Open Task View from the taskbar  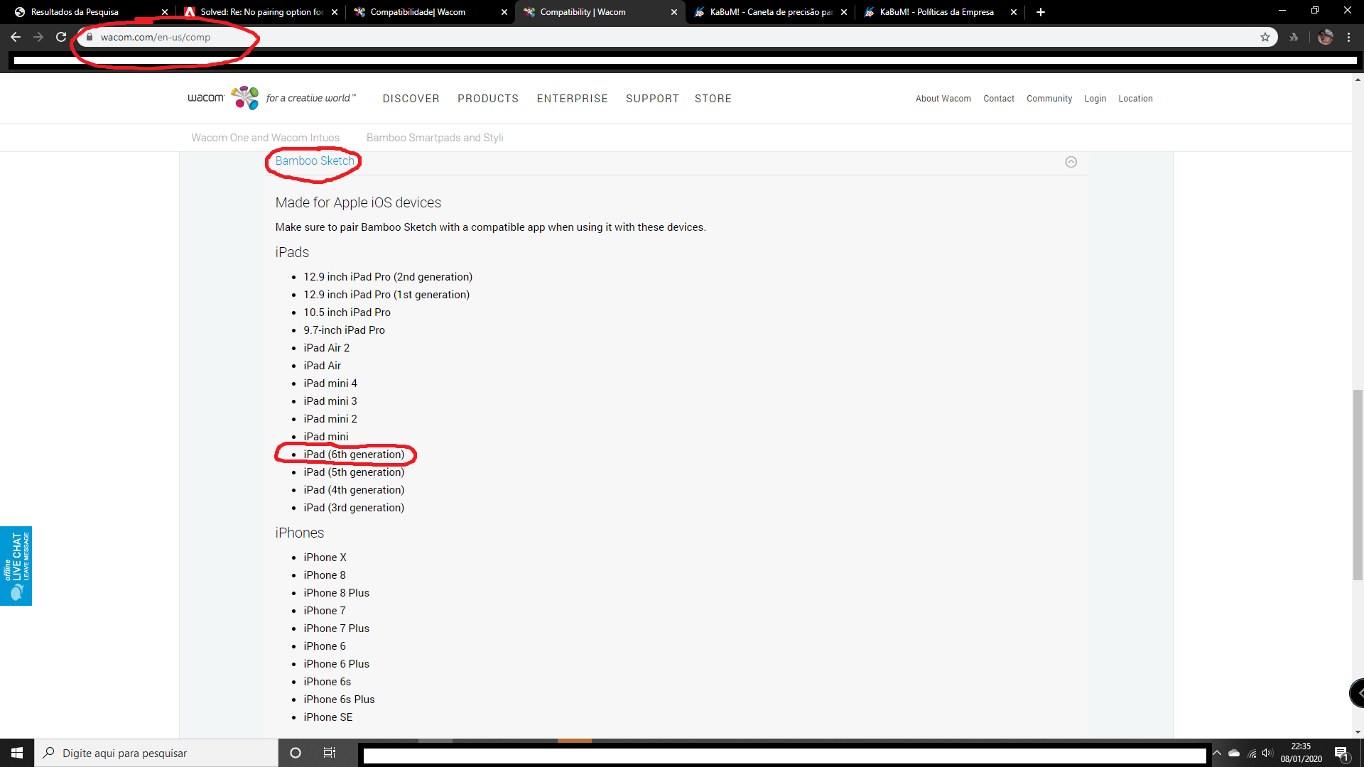329,753
